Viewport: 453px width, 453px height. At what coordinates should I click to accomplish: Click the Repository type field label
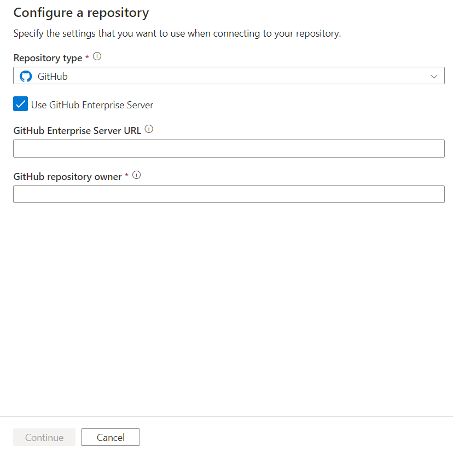[48, 57]
